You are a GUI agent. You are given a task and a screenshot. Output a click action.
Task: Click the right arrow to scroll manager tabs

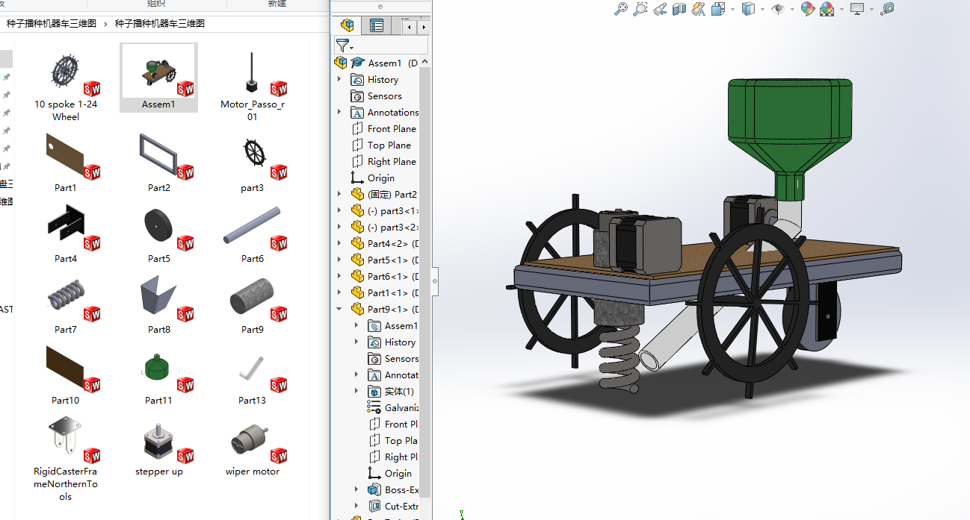point(424,27)
